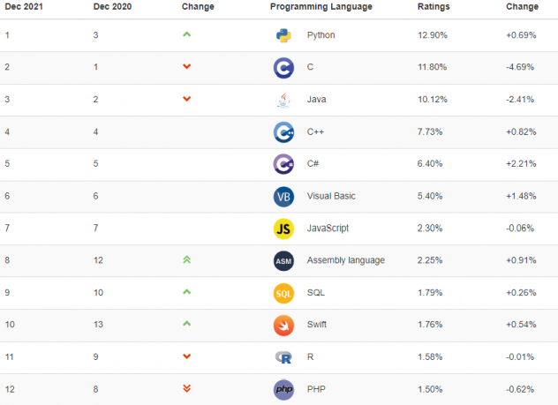Click the C++ logo icon
Screen dimensions: 558x405
283,132
